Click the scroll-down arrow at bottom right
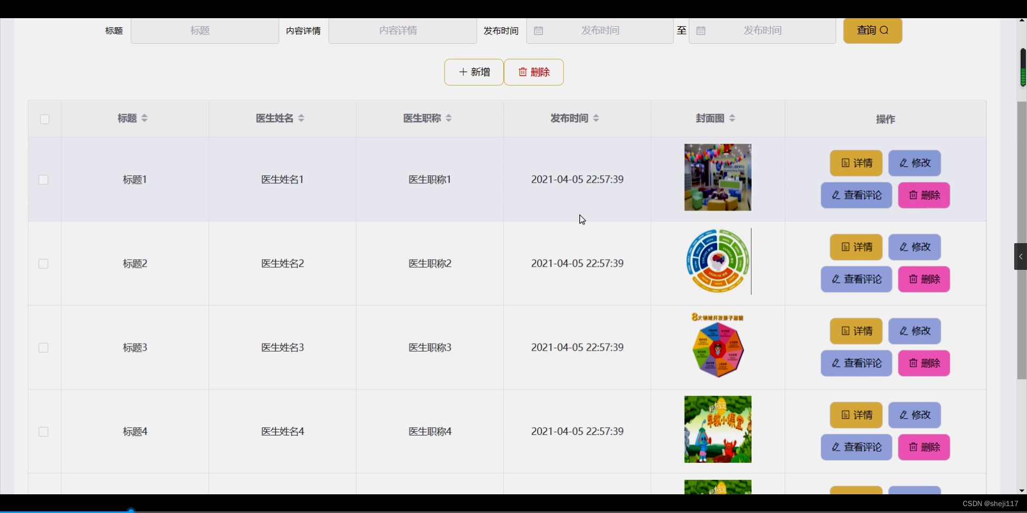This screenshot has height=513, width=1027. (x=1022, y=491)
